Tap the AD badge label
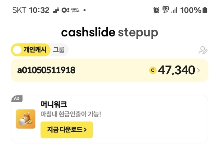Viewport: 219px width, 150px height. click(17, 99)
